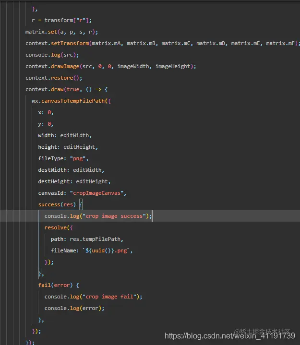Click the highlighted opening brace after success(res)
The image size is (300, 345).
81,204
